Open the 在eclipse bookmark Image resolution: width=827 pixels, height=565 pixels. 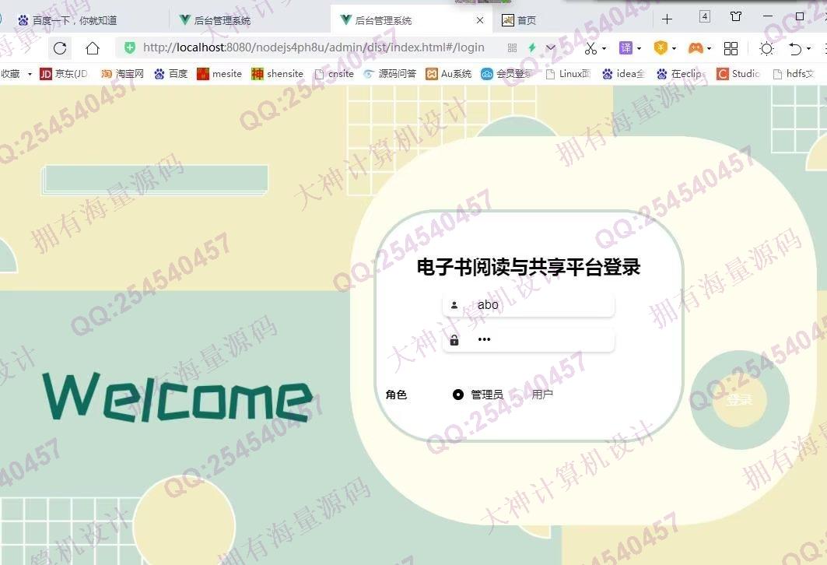680,74
